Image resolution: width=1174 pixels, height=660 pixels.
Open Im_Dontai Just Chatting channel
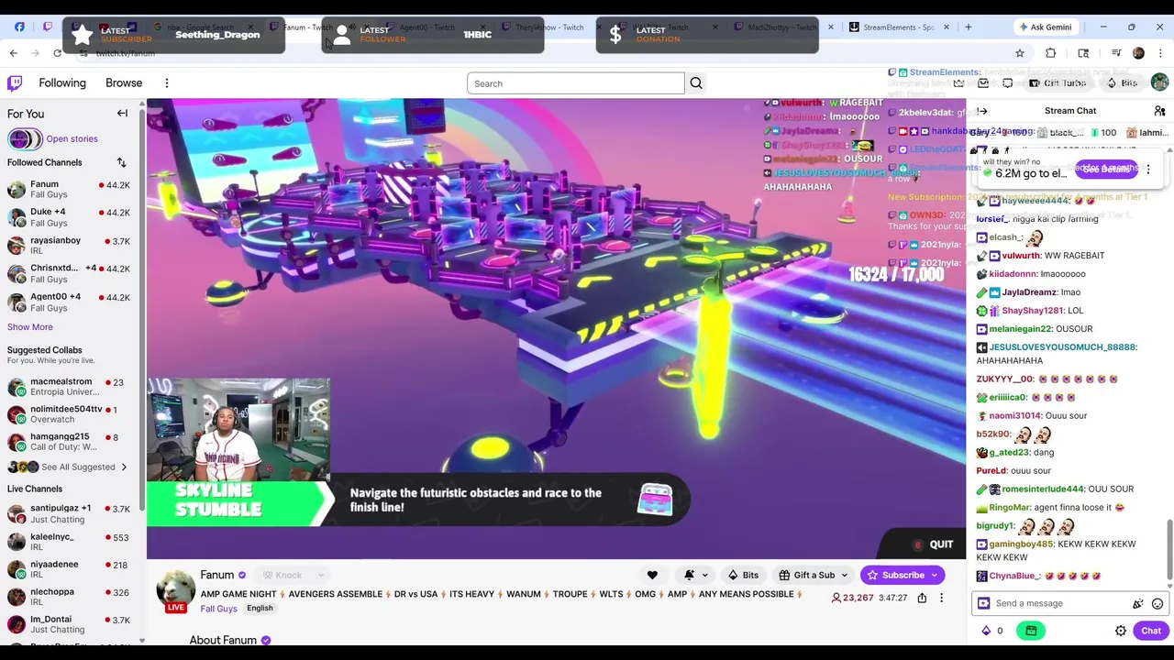[x=68, y=624]
